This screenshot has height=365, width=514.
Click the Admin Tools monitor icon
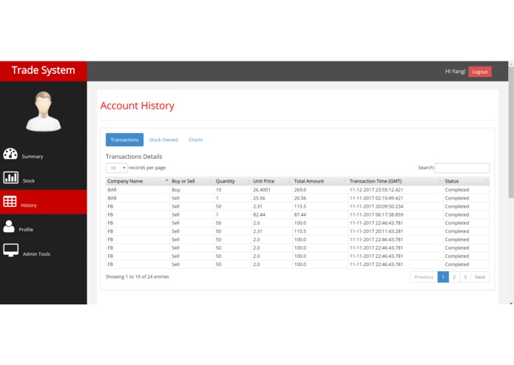pyautogui.click(x=11, y=250)
